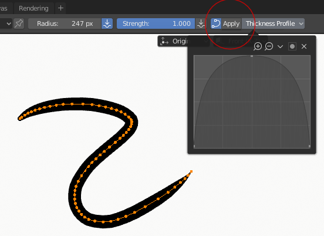Zoom in on the curve editor
This screenshot has width=324, height=236.
pos(258,46)
